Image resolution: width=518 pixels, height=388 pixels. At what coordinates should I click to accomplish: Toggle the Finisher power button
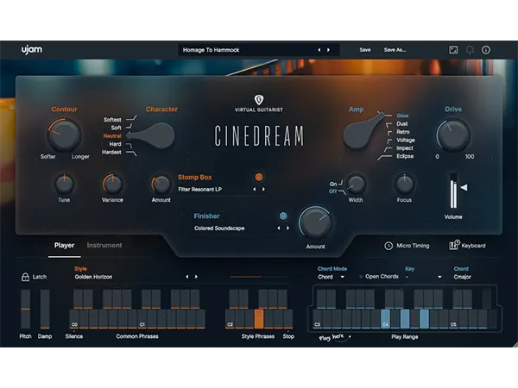[x=283, y=216]
